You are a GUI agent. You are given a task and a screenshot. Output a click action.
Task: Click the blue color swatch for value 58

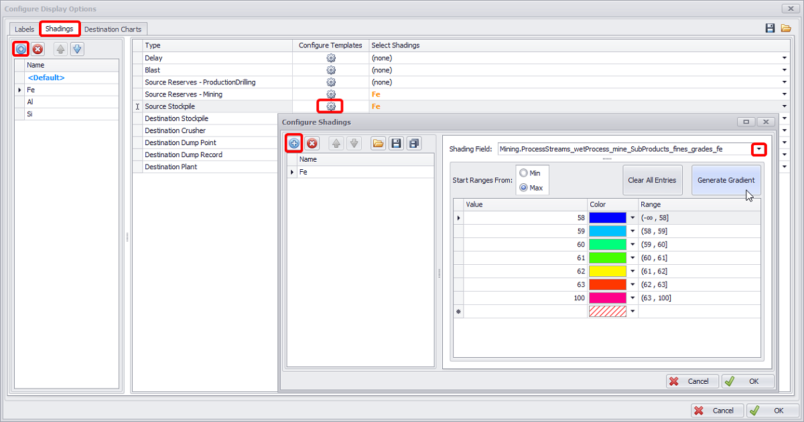pyautogui.click(x=607, y=218)
